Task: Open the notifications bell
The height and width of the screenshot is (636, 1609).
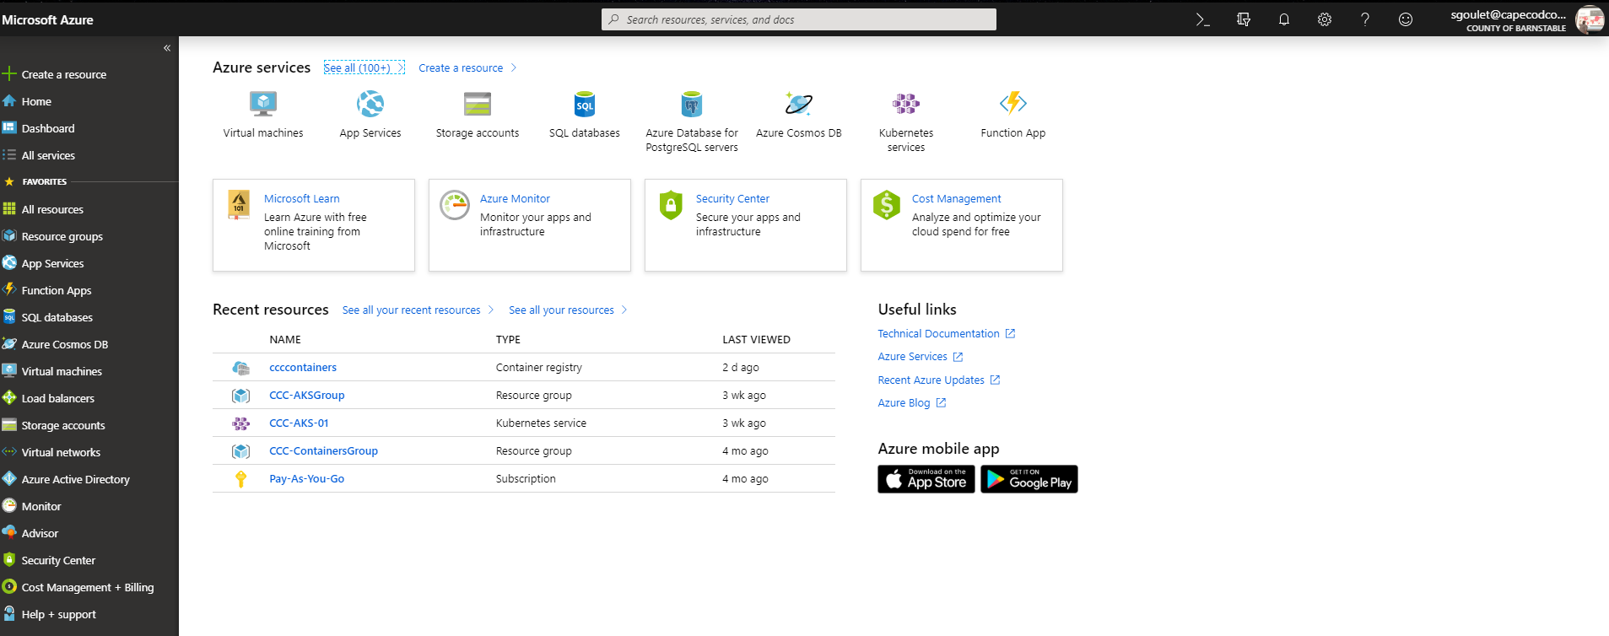Action: (x=1283, y=19)
